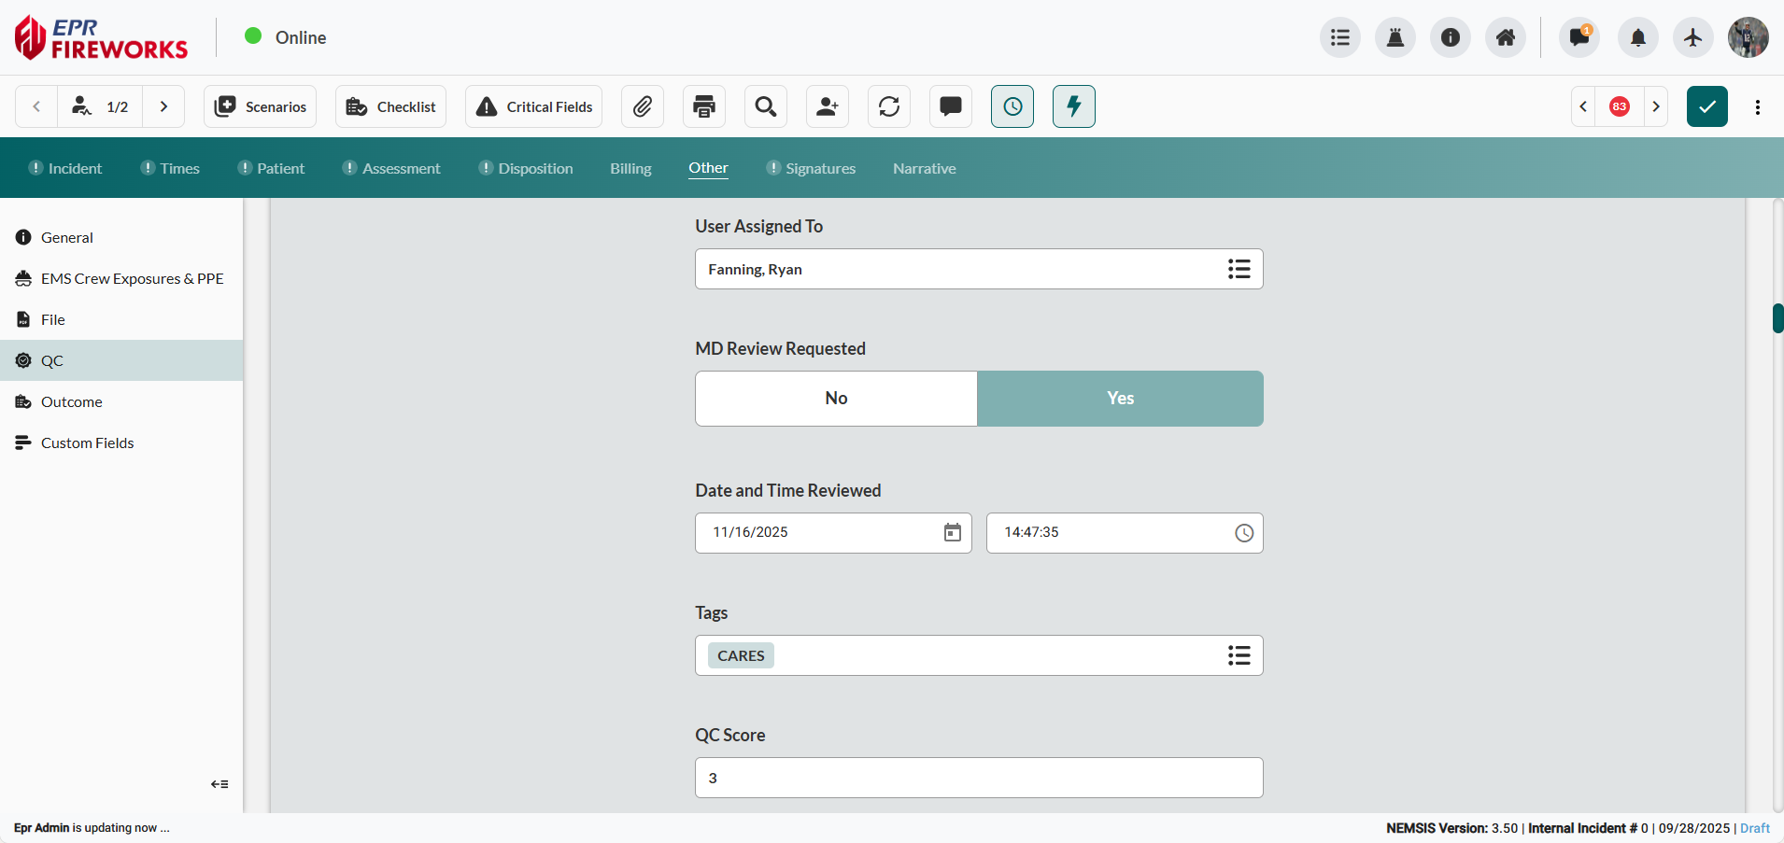Set MD Review Requested to No
1784x843 pixels.
pos(836,399)
